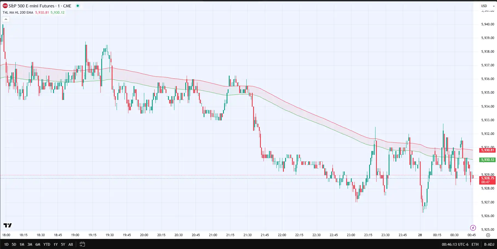Image resolution: width=497 pixels, height=249 pixels.
Task: Click the purple lightning bolt icon
Action: tap(473, 228)
